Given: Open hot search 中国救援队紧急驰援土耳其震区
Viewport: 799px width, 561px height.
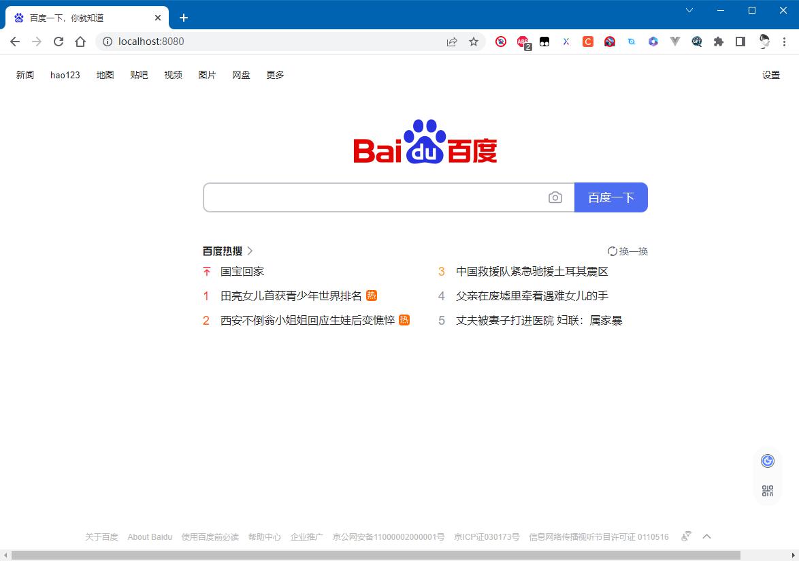Looking at the screenshot, I should (532, 271).
